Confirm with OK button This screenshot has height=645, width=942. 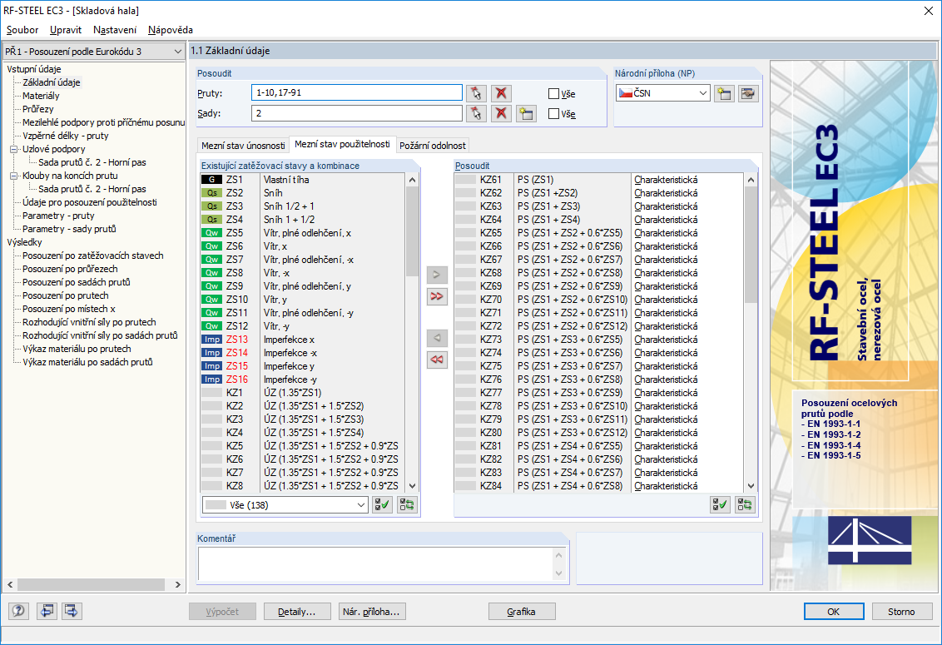coord(833,612)
